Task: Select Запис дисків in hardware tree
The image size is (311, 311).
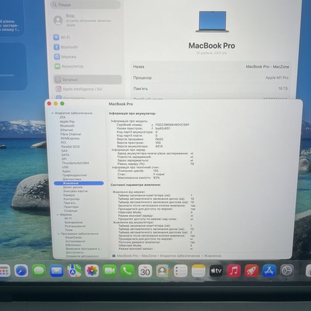Action: tap(72, 187)
